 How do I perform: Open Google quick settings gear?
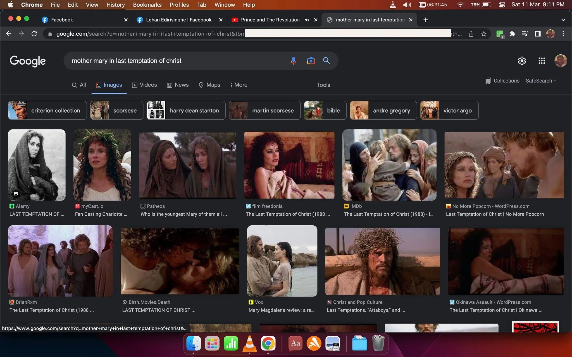click(522, 61)
